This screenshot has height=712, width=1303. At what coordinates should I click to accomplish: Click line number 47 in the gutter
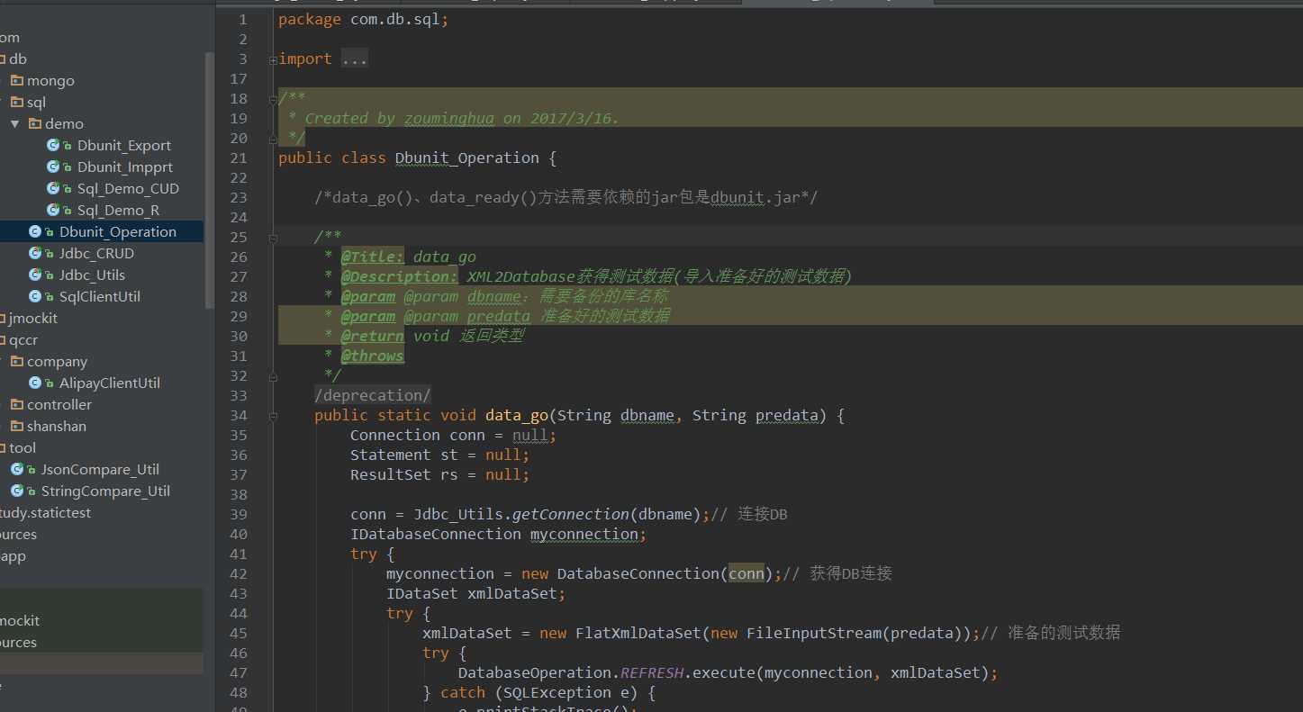[x=239, y=672]
